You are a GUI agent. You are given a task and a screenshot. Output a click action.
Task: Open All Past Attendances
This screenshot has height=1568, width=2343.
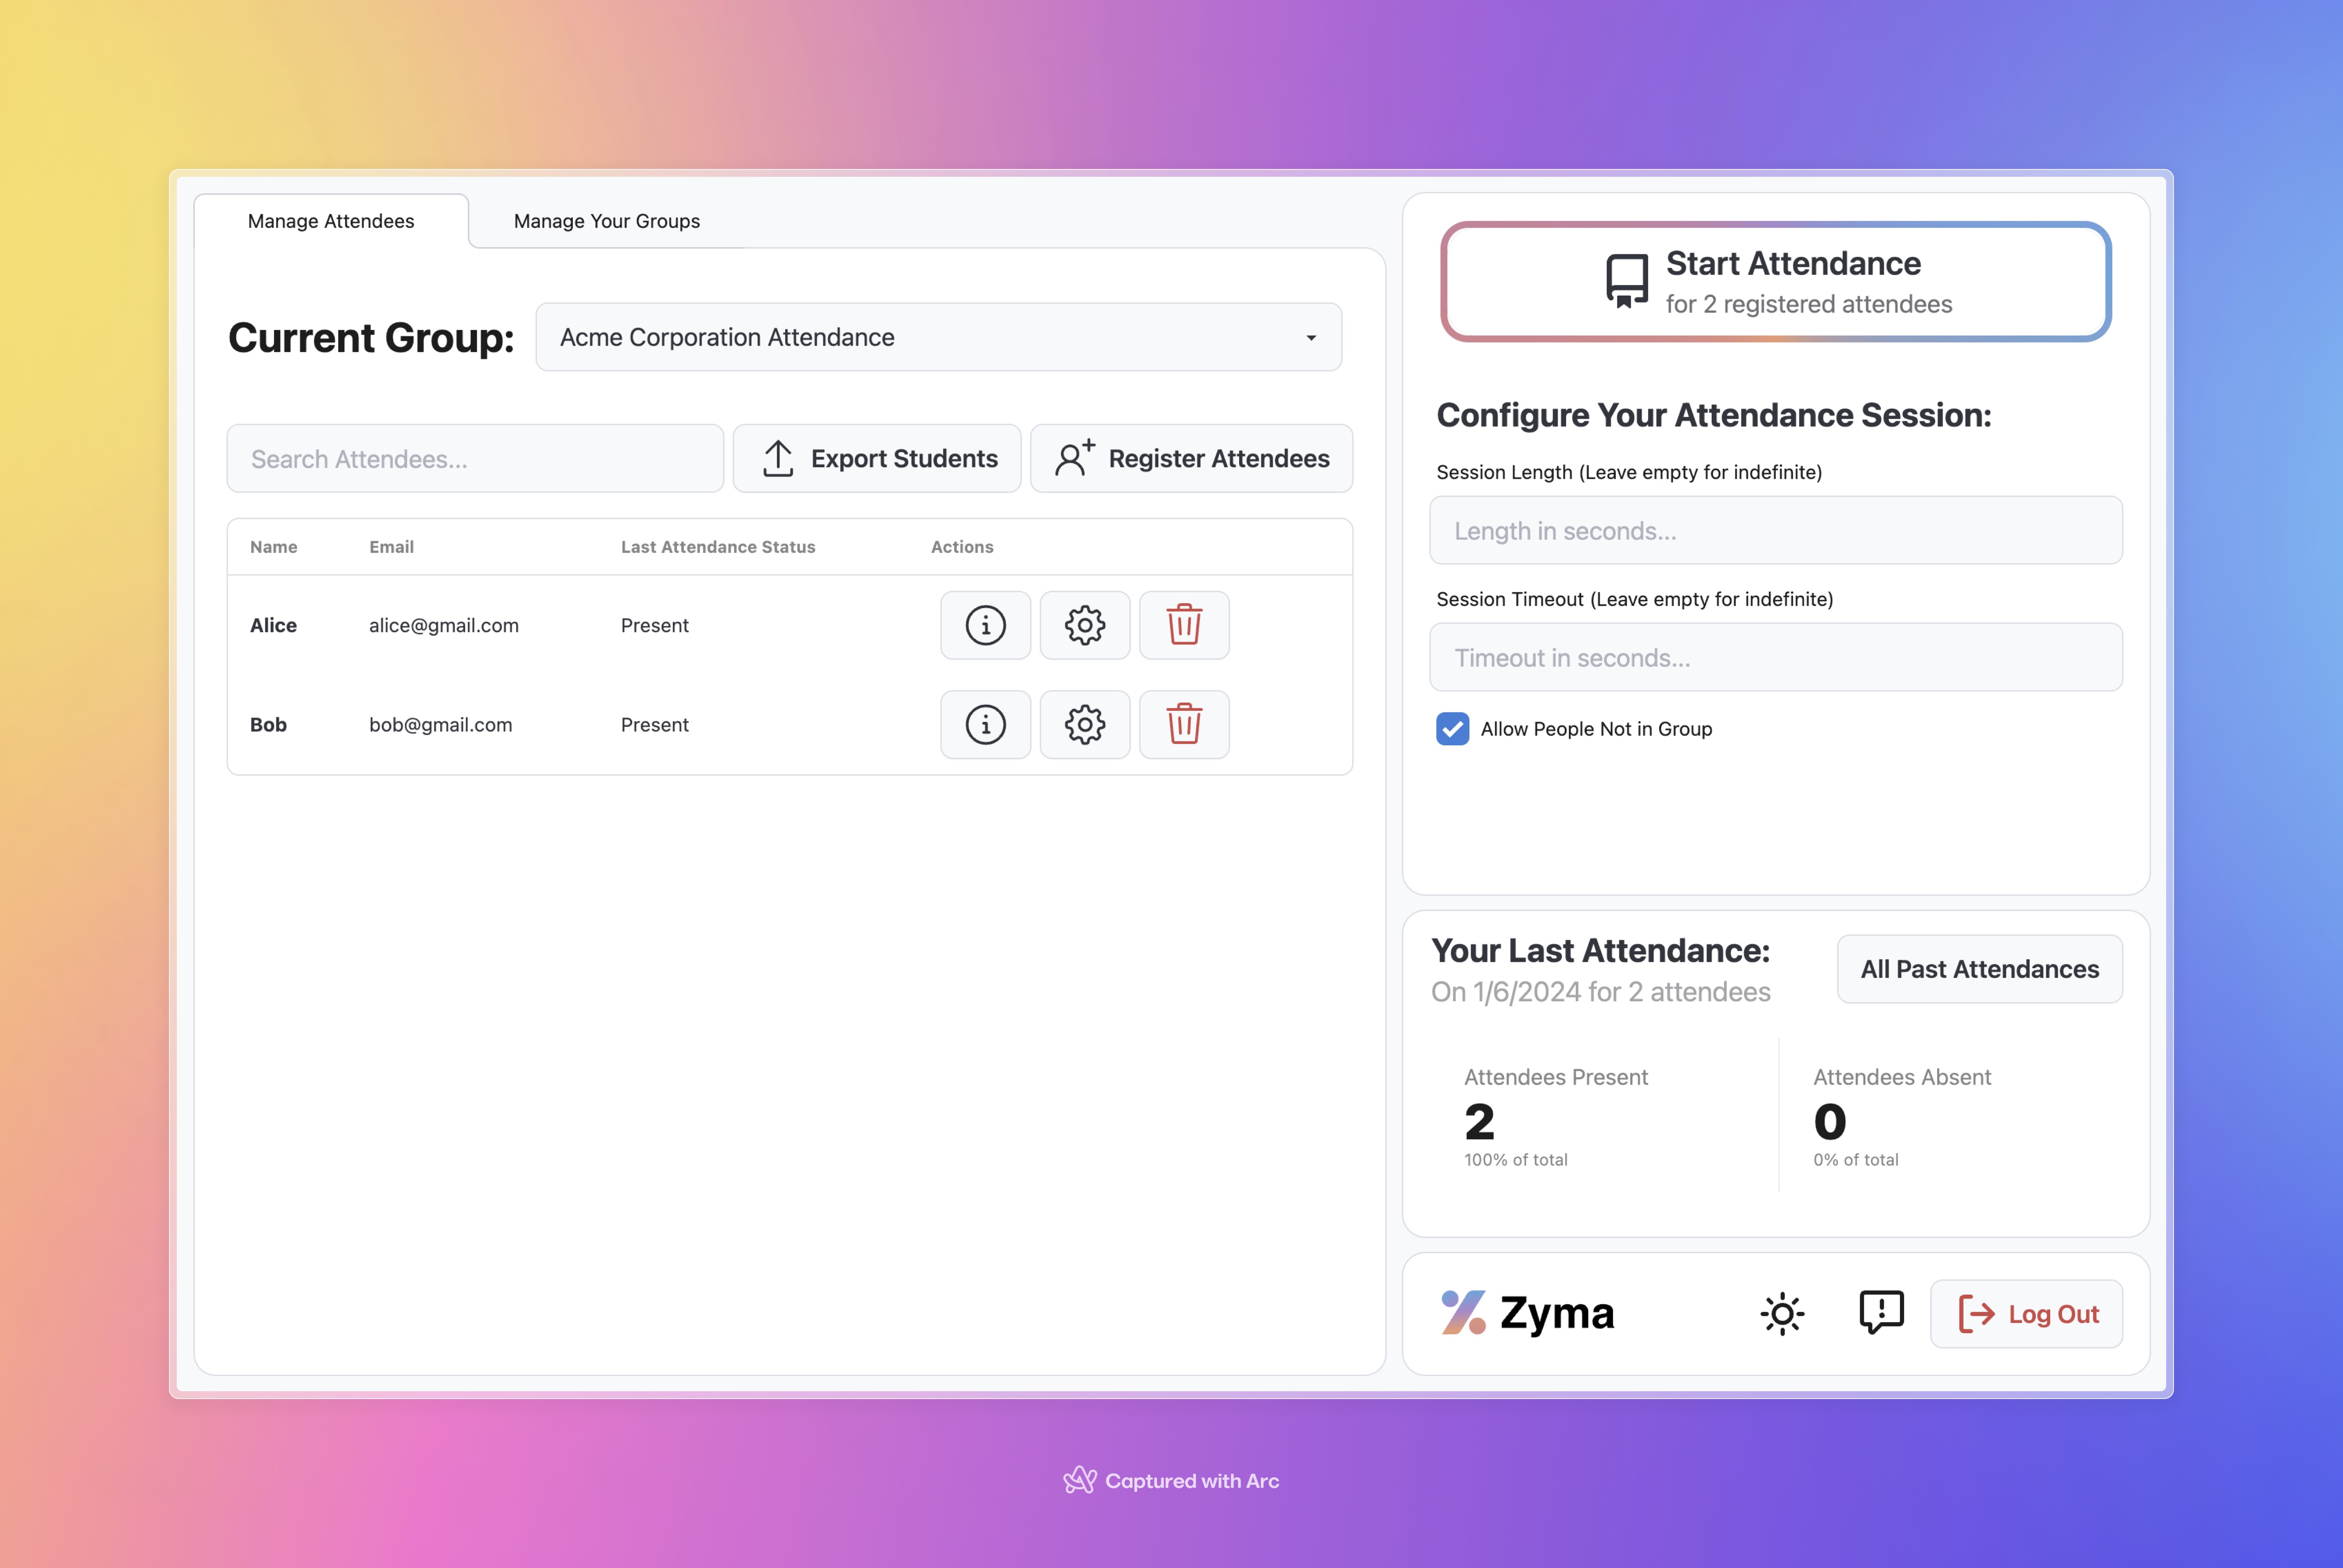(1979, 969)
